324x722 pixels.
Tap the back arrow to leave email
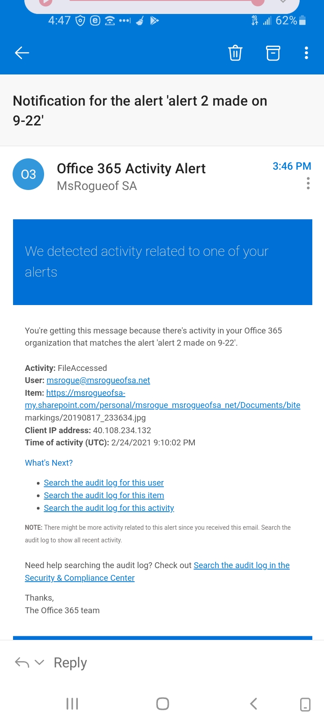click(x=22, y=53)
